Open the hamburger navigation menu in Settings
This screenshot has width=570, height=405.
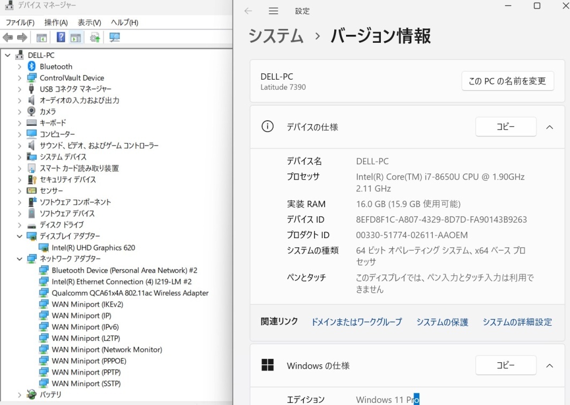pyautogui.click(x=273, y=11)
